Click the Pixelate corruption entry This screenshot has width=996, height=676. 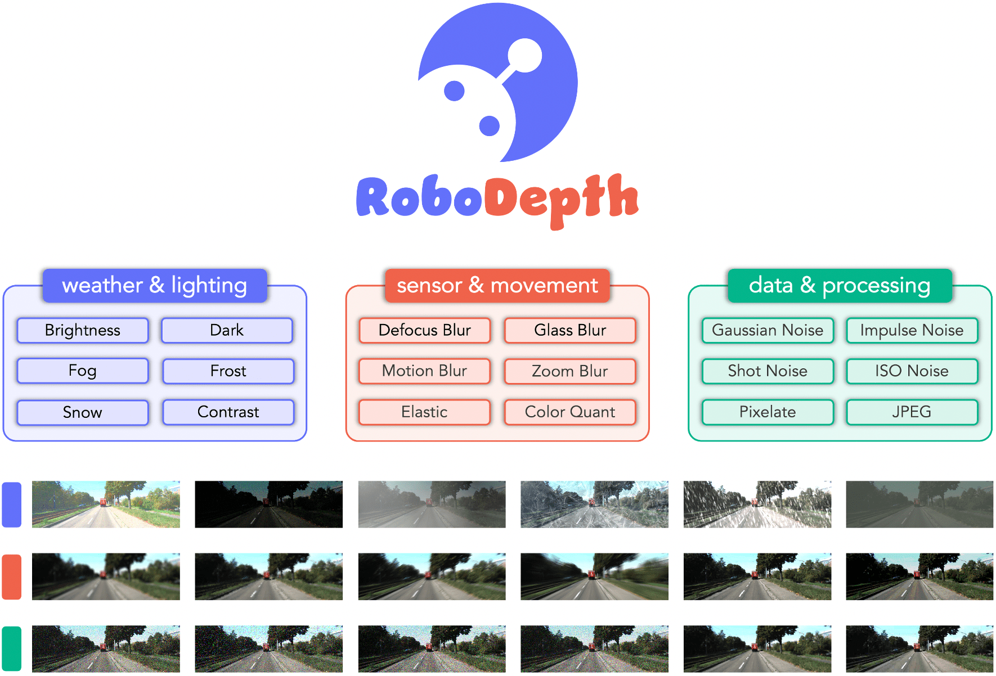tap(767, 412)
